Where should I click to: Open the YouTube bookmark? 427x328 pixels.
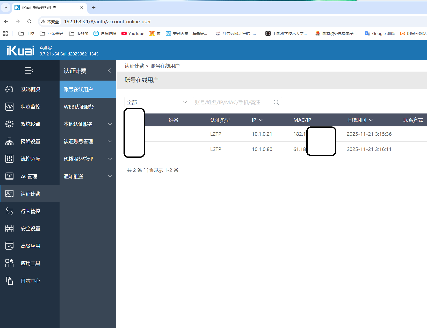133,33
